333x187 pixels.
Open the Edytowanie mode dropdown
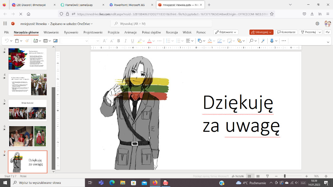[226, 32]
